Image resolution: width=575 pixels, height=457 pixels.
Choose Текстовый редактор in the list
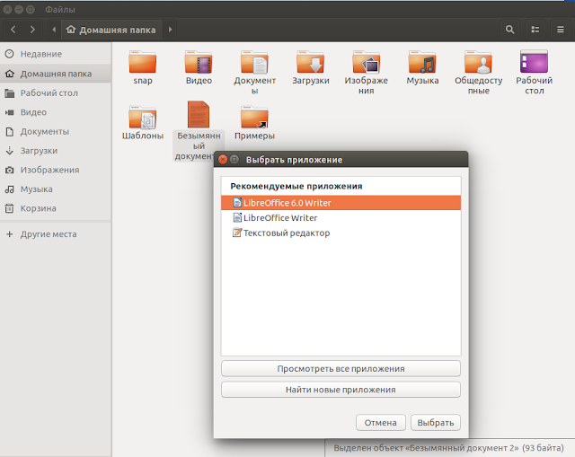[341, 233]
